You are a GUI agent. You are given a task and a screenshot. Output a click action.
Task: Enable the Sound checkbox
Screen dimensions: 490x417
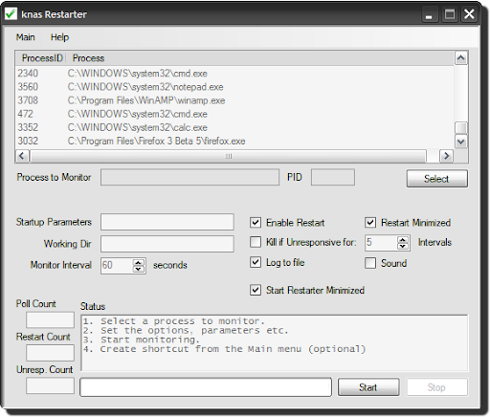(x=370, y=263)
